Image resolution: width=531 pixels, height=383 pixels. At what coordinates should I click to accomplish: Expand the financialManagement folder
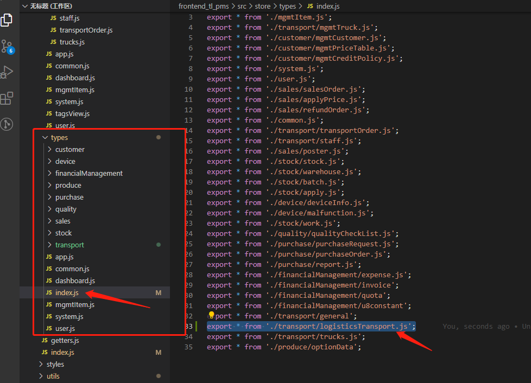49,174
